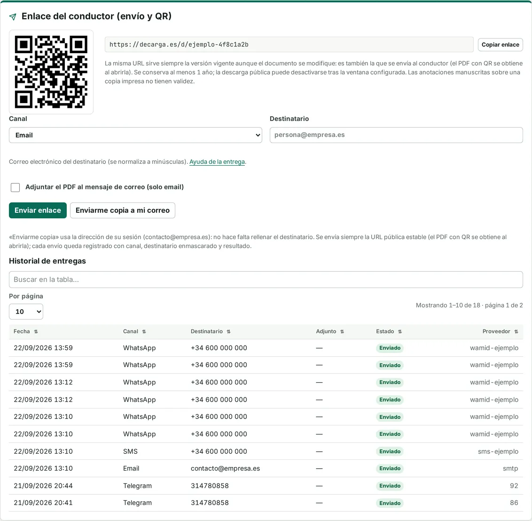The image size is (532, 521).
Task: Click the Destinatario column header text
Action: tap(207, 332)
